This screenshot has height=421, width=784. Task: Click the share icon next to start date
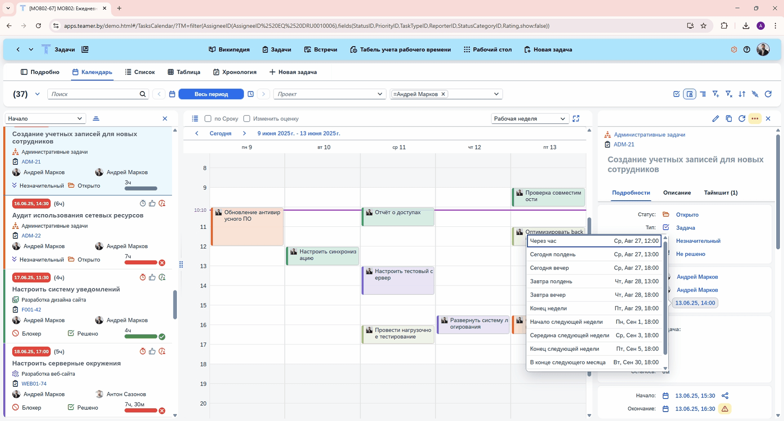(x=725, y=396)
